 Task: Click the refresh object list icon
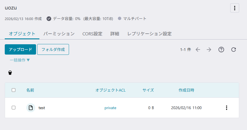[234, 50]
